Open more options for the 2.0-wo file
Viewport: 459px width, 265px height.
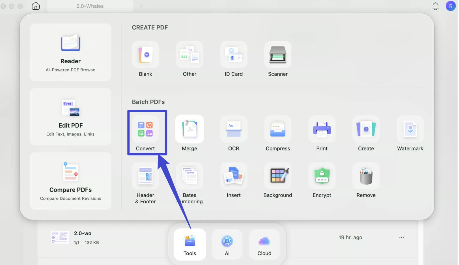401,237
